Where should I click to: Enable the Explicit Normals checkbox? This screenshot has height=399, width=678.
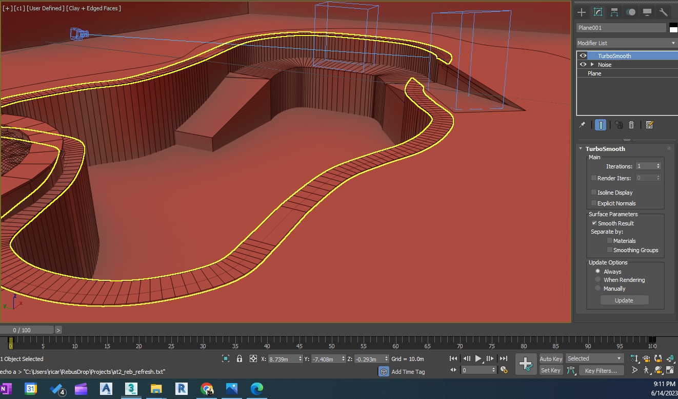(594, 203)
